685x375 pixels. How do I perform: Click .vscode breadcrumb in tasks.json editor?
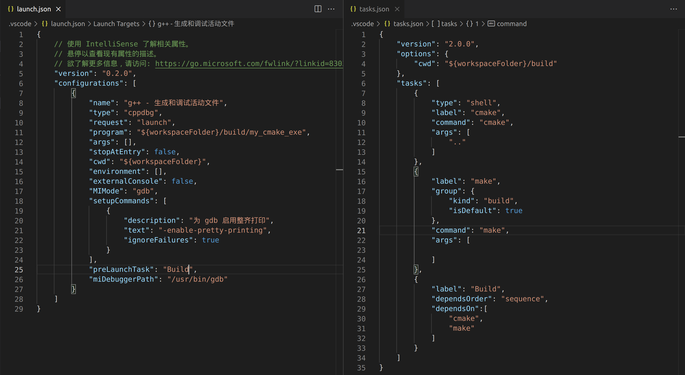pyautogui.click(x=362, y=24)
